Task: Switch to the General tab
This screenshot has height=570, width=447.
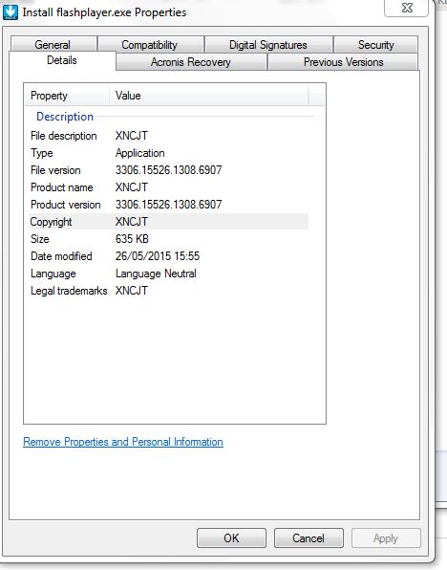Action: (53, 45)
